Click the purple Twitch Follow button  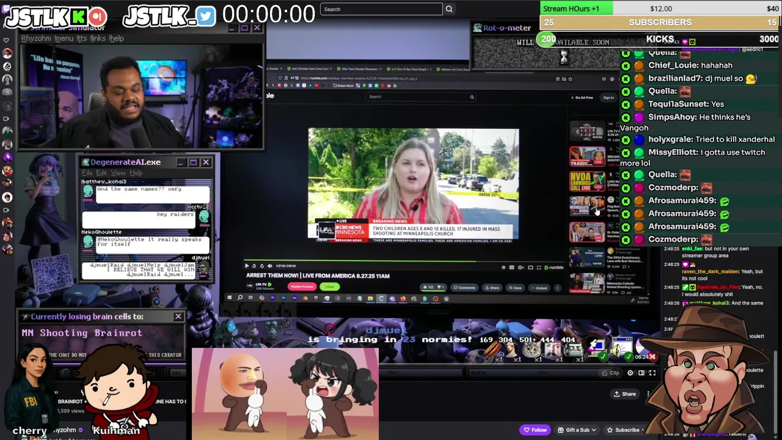(x=535, y=430)
